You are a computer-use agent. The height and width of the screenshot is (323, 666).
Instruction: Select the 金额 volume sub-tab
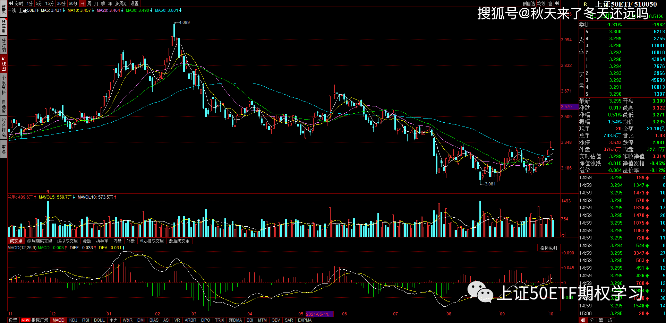(87, 241)
